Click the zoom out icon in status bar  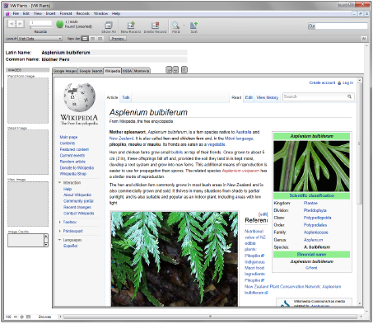tap(16, 317)
